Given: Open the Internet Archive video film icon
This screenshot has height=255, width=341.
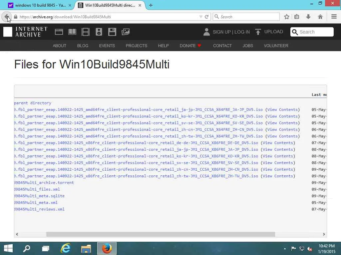Looking at the screenshot, I should tap(86, 32).
